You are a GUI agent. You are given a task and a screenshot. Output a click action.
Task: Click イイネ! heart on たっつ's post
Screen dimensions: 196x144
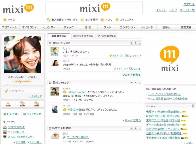pyautogui.click(x=111, y=56)
